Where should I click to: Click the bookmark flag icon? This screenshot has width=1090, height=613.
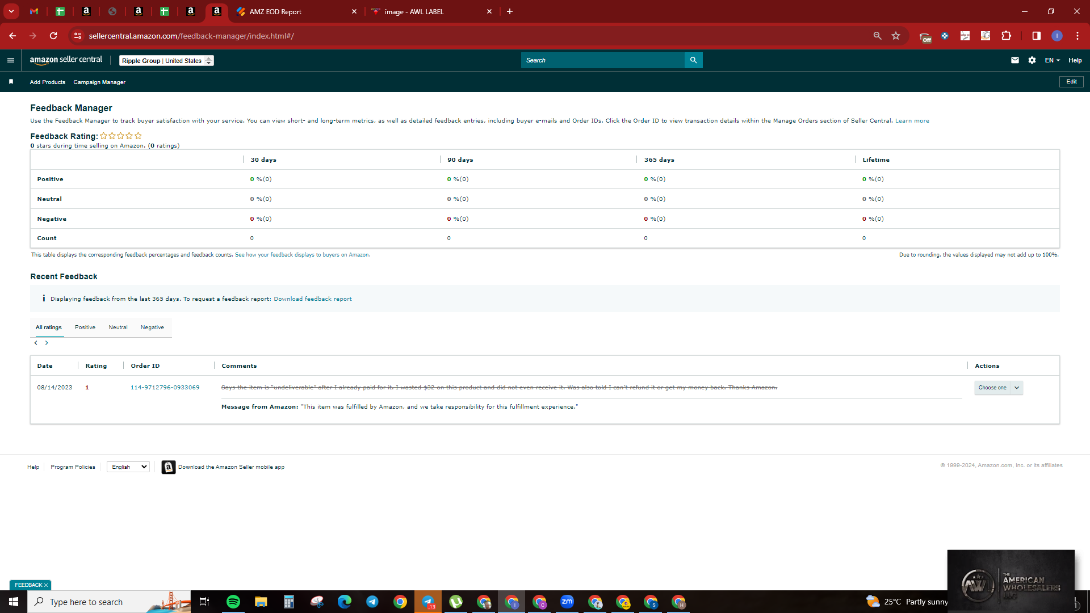tap(11, 82)
